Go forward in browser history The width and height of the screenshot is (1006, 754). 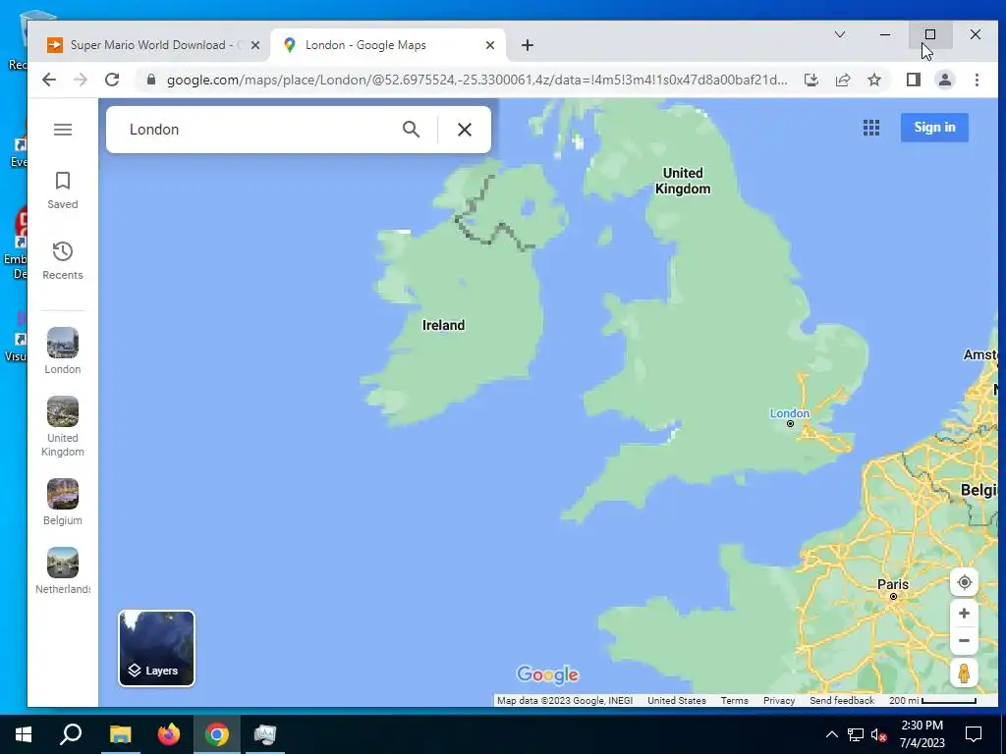tap(81, 80)
